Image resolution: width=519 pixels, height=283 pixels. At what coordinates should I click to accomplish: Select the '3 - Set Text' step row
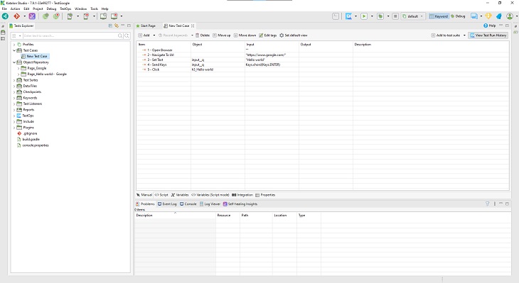323,60
